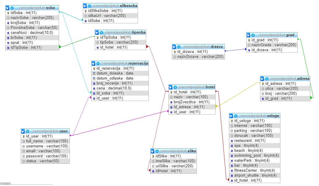Image resolution: width=319 pixels, height=186 pixels.
Task: Collapse the hotel table with its V toggle
Action: point(170,87)
